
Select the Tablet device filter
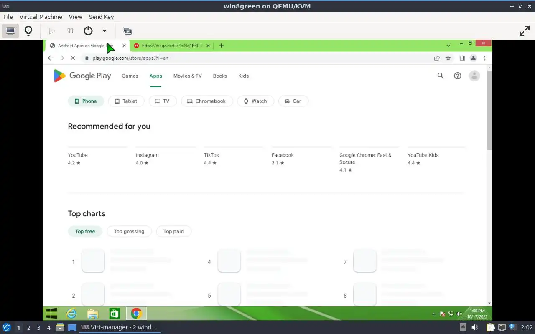pyautogui.click(x=126, y=101)
